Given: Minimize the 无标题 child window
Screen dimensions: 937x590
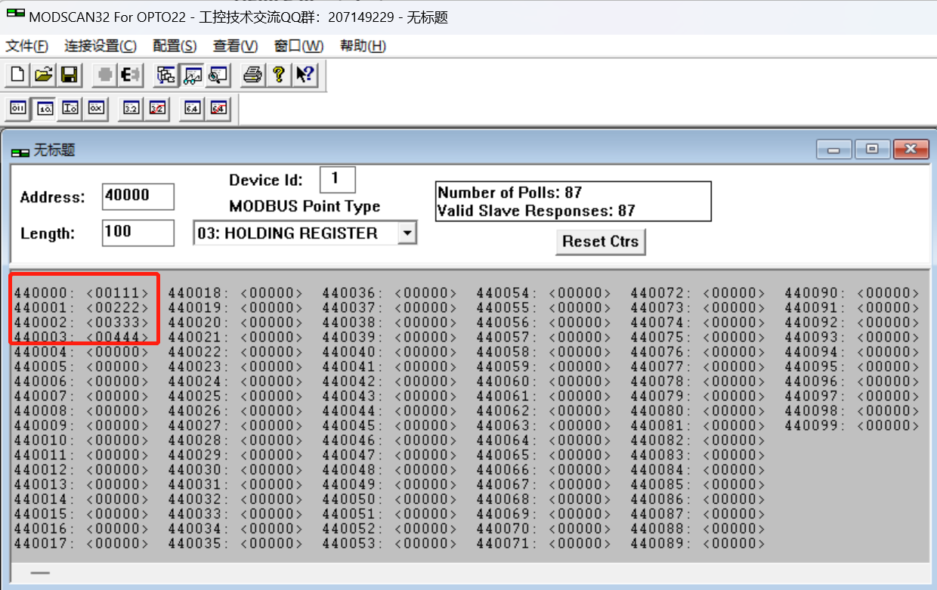Looking at the screenshot, I should [x=834, y=150].
